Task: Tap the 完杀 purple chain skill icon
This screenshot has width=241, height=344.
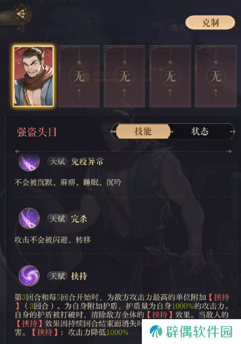Action: pos(29,218)
